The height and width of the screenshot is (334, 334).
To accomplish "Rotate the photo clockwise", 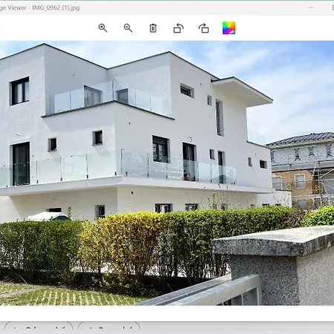I will (203, 28).
